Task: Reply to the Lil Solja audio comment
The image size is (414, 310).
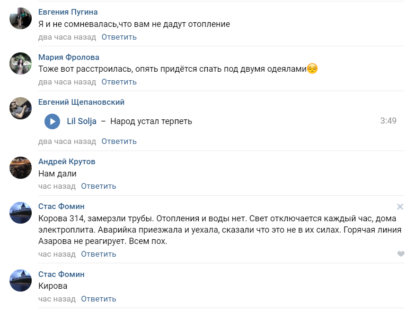Action: (119, 141)
